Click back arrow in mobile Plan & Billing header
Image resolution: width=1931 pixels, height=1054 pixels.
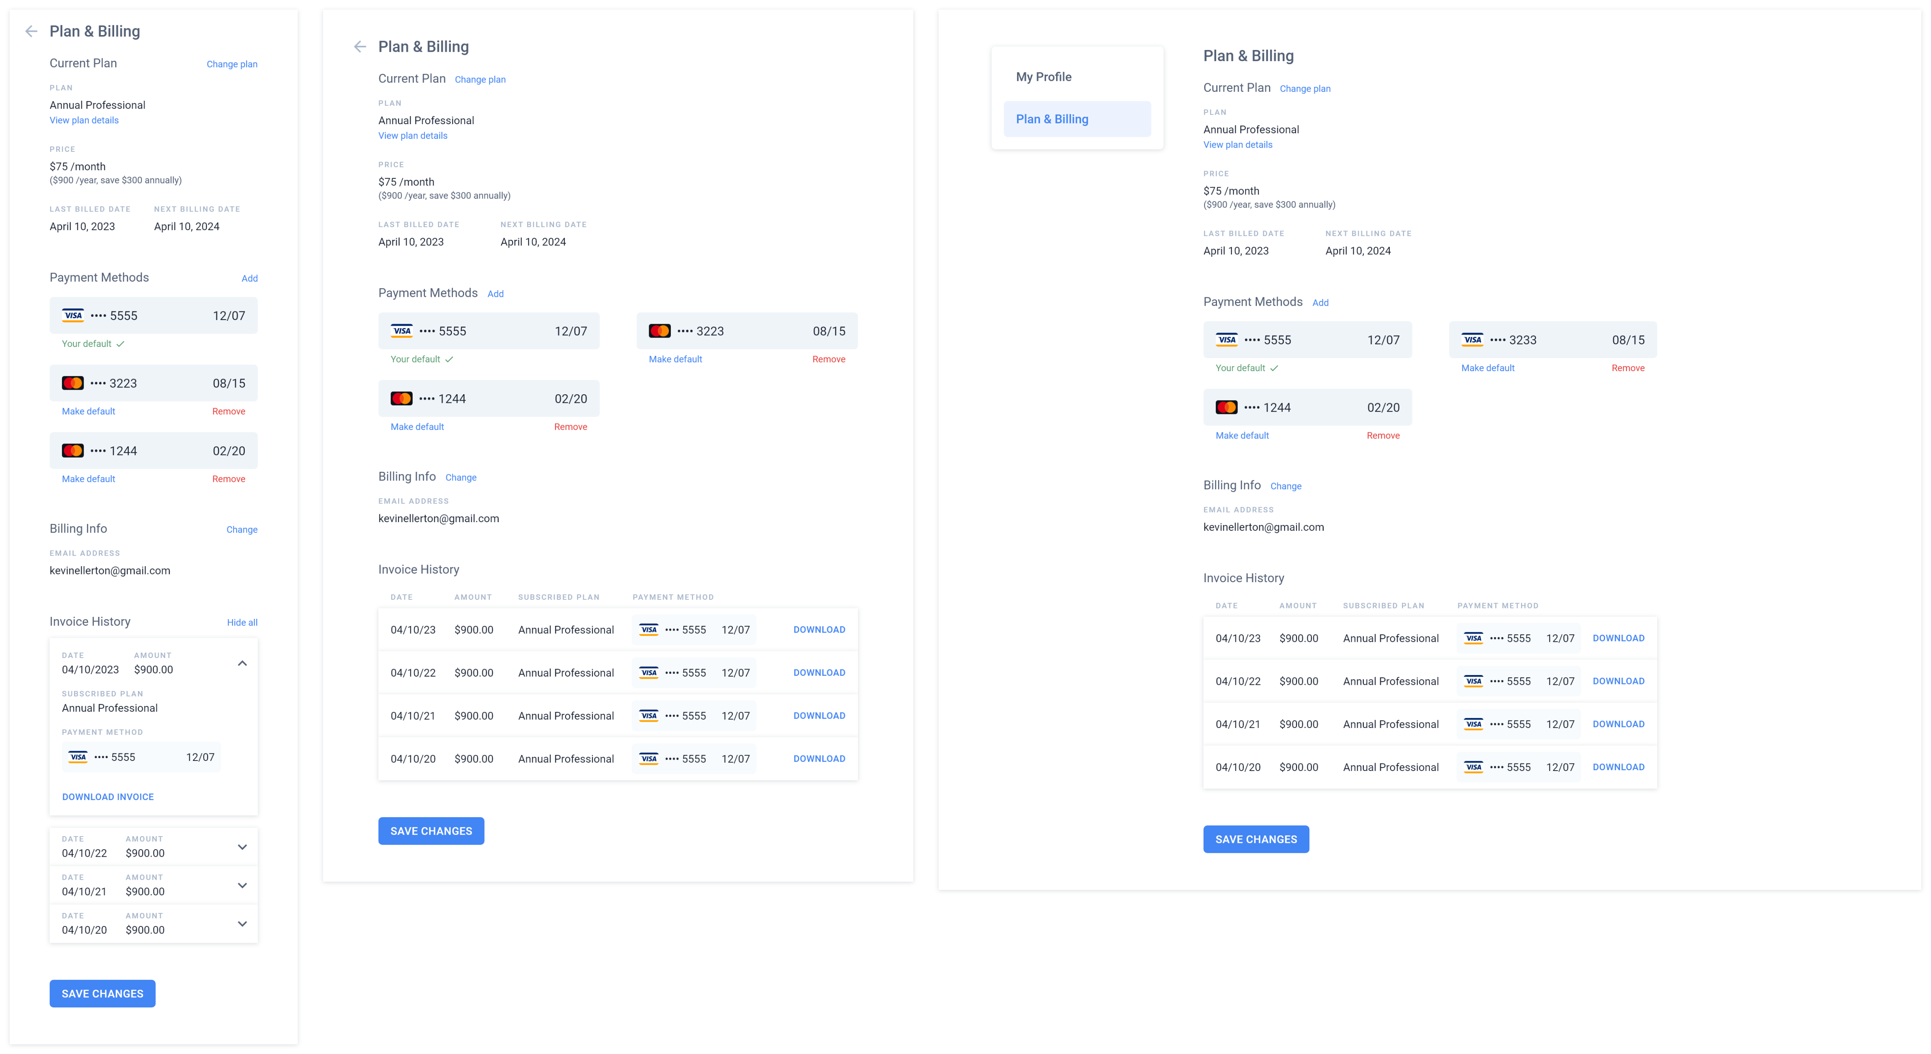[x=31, y=31]
